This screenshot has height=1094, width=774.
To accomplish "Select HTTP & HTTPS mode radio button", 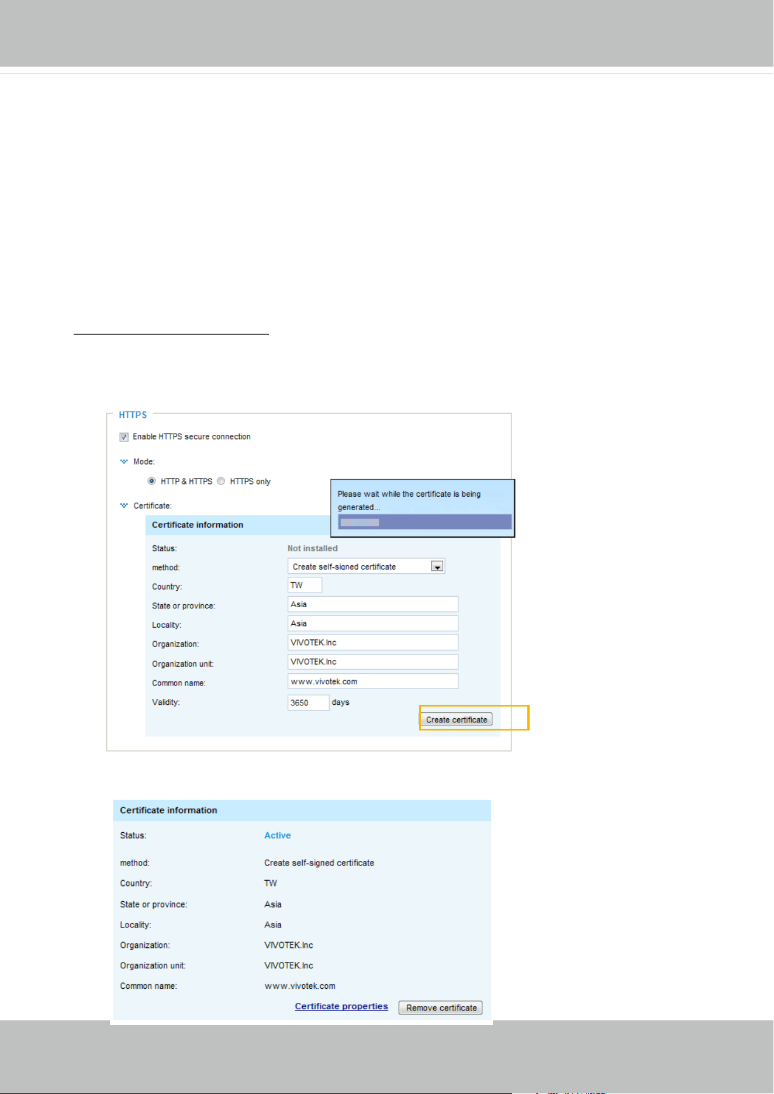I will [152, 481].
